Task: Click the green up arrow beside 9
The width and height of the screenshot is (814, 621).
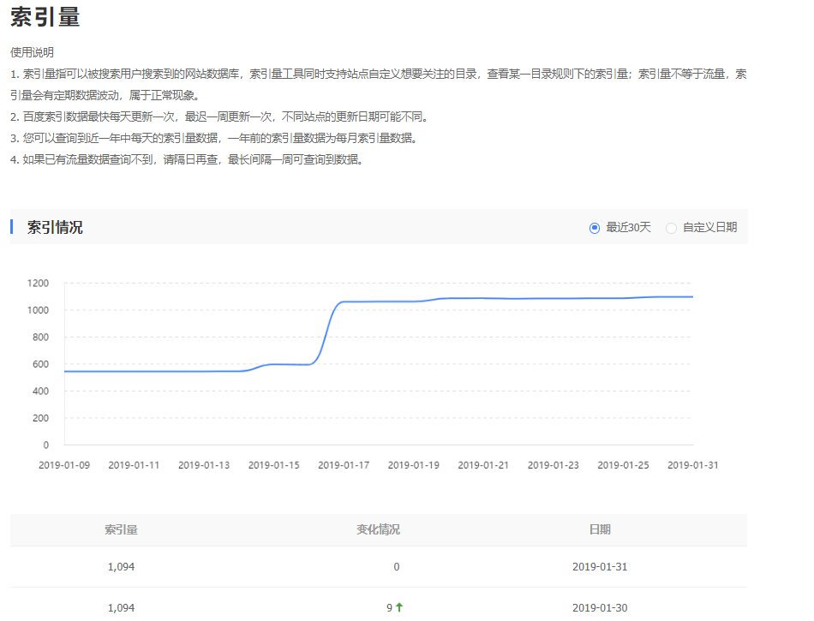Action: tap(401, 607)
